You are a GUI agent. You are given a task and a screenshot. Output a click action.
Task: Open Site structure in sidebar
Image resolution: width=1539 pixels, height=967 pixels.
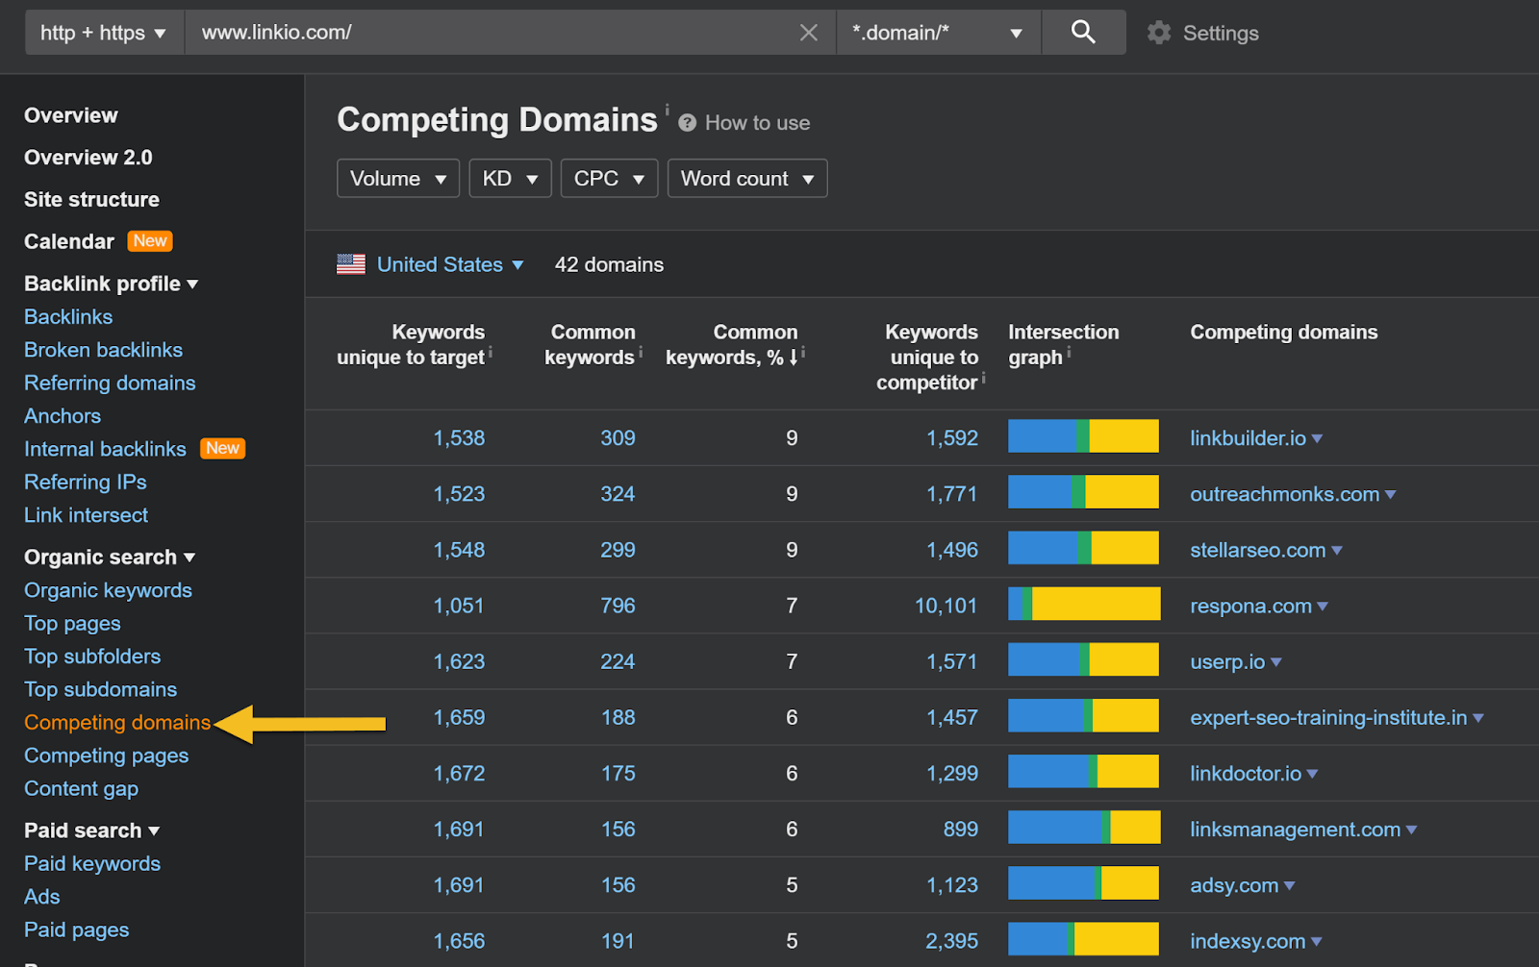[x=91, y=200]
